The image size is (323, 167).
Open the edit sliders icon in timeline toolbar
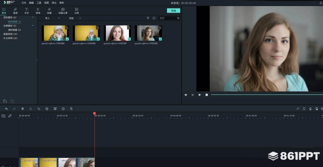[71, 109]
